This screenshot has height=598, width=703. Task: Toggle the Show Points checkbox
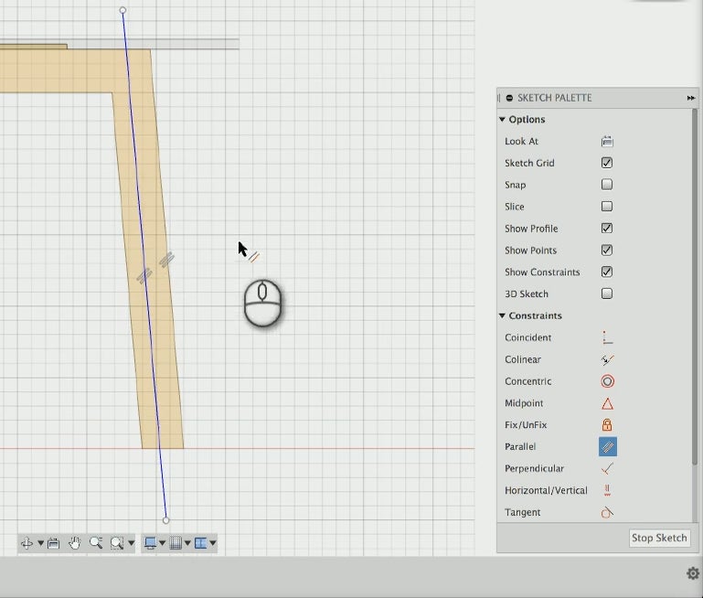tap(607, 250)
